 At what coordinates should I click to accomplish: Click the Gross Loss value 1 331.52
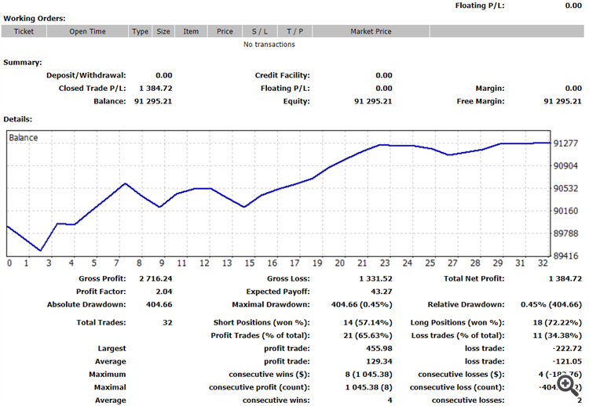coord(375,278)
